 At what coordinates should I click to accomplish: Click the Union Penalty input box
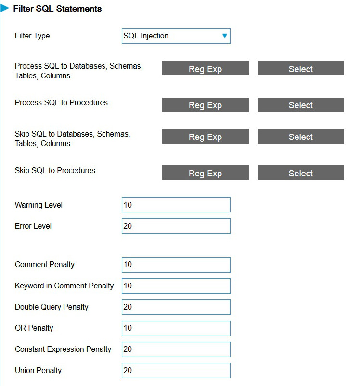coord(176,371)
